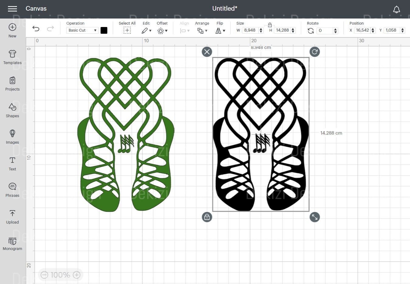Undo the last action
The width and height of the screenshot is (410, 284).
36,29
